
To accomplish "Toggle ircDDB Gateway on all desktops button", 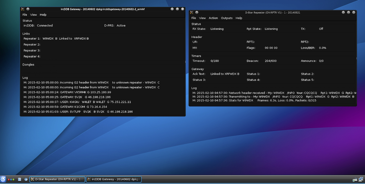I will [28, 9].
